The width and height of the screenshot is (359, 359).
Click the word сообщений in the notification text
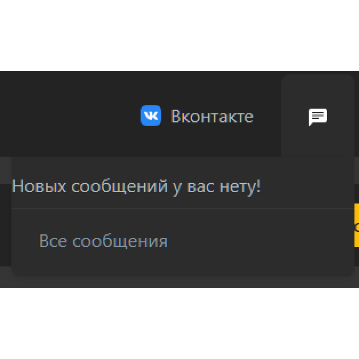pyautogui.click(x=119, y=187)
